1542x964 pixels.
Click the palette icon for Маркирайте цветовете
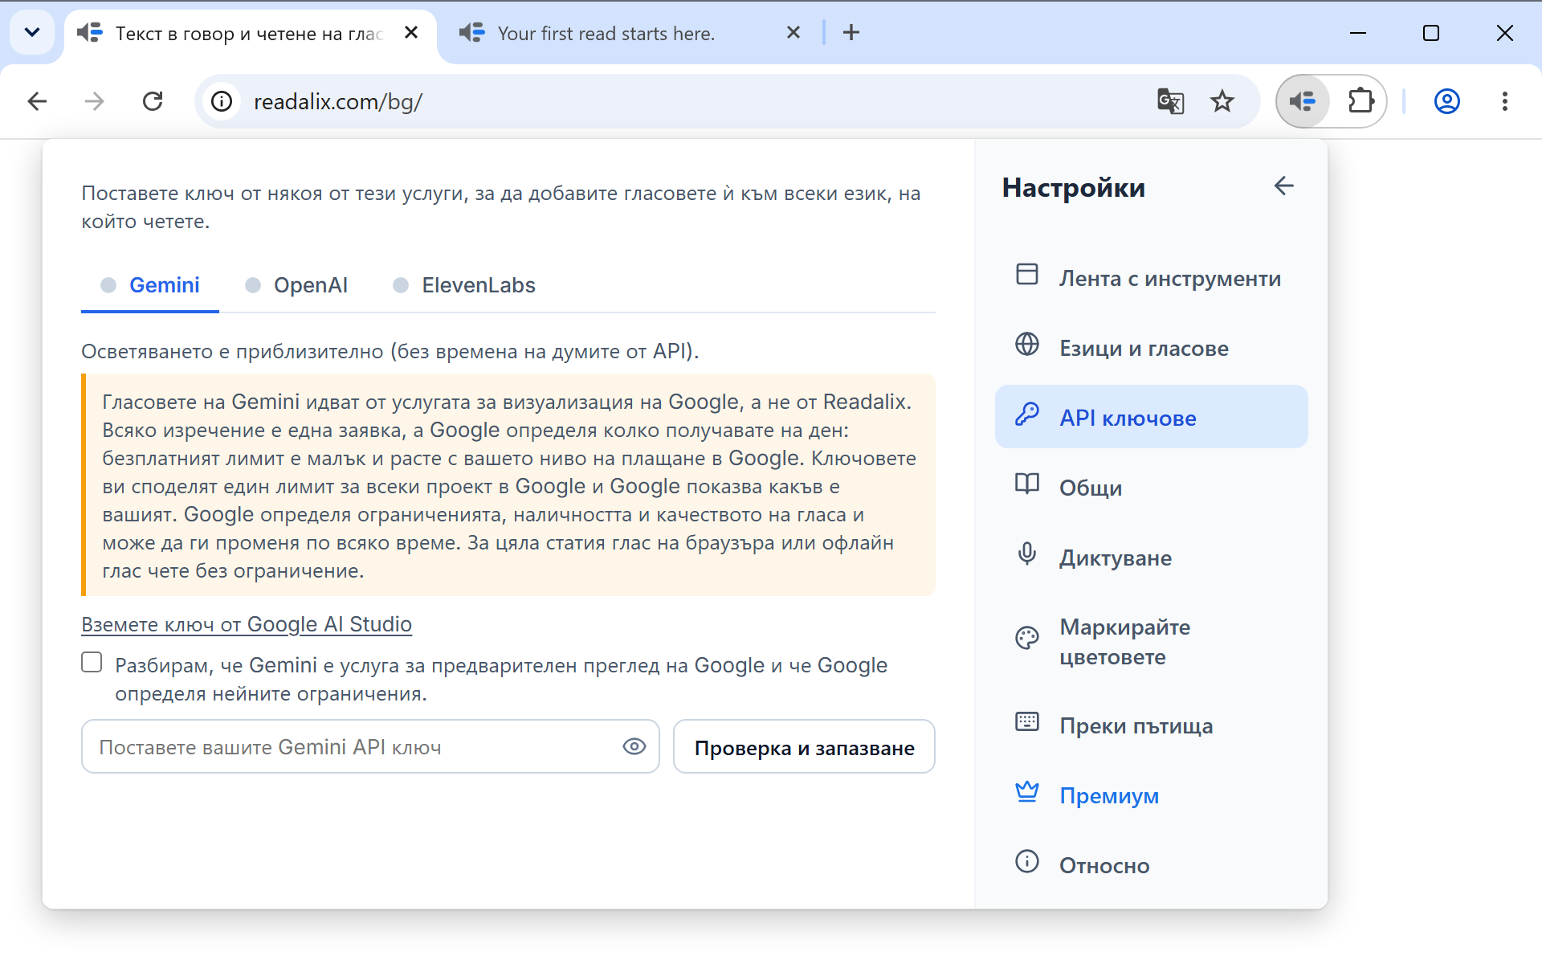(1027, 638)
